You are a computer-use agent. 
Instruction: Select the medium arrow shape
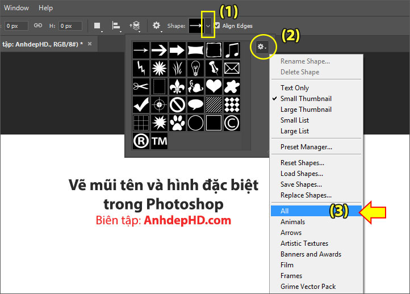[x=159, y=50]
